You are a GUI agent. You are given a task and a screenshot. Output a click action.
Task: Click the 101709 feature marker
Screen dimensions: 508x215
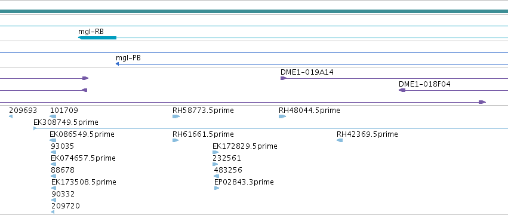tap(53, 116)
